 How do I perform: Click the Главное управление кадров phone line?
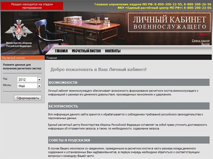pos(153,4)
